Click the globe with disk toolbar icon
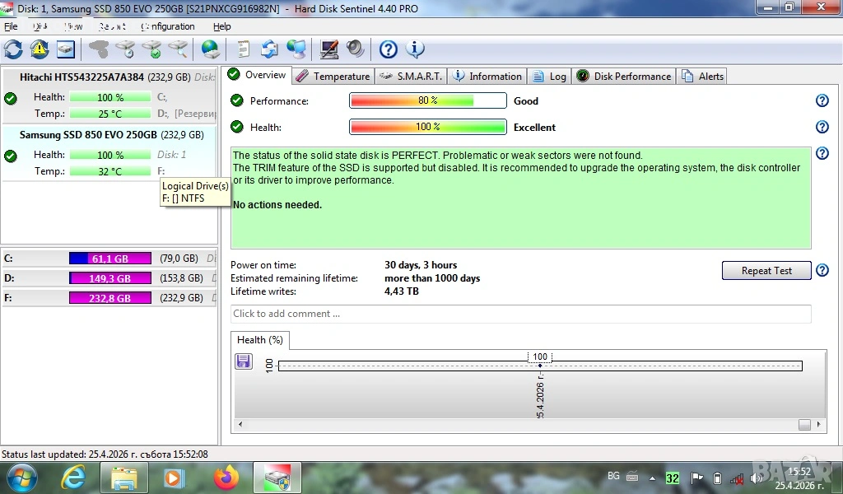The image size is (843, 494). pos(211,49)
